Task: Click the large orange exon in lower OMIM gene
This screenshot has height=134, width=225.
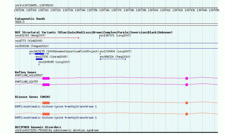Action: [x=46, y=114]
